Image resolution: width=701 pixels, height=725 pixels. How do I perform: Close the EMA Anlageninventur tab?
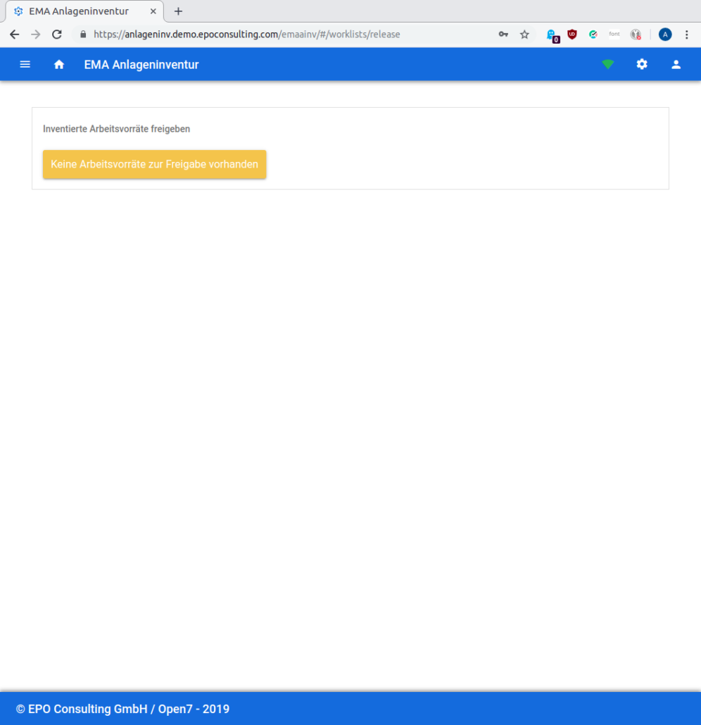pyautogui.click(x=153, y=11)
